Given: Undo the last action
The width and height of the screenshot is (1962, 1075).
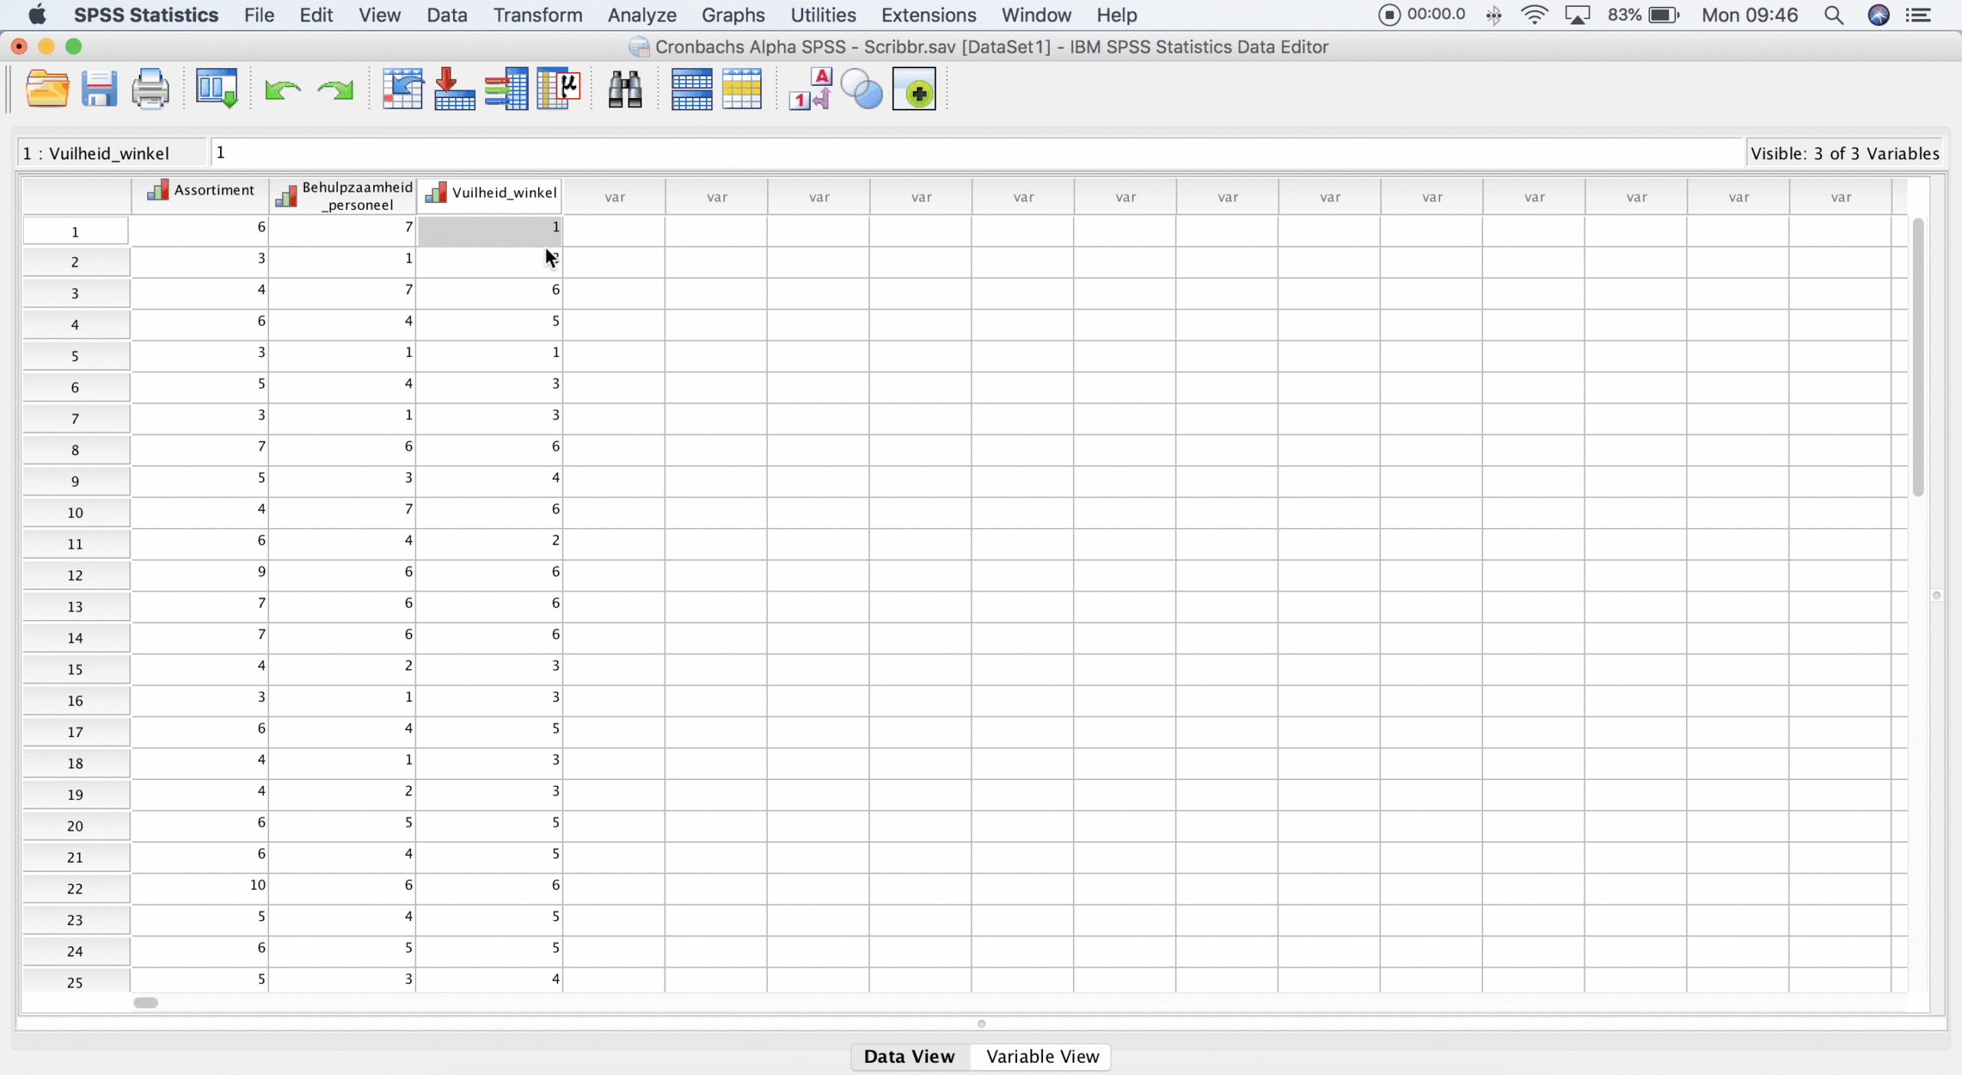Looking at the screenshot, I should (282, 90).
